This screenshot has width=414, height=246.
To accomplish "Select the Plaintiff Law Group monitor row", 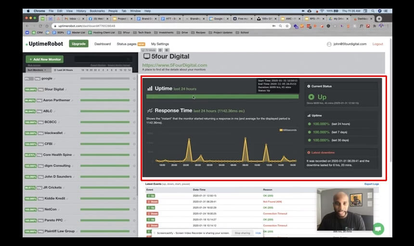I will [80, 231].
